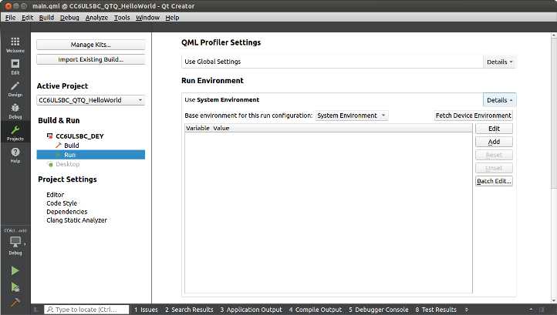The image size is (557, 315).
Task: Open the output panes selector arrows
Action: [x=467, y=310]
